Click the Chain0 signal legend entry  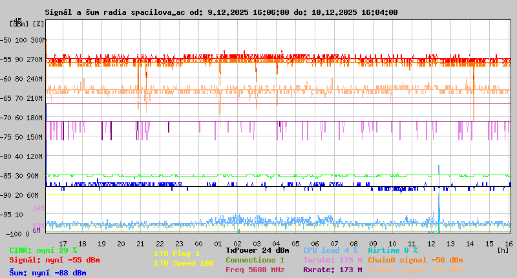(x=415, y=260)
